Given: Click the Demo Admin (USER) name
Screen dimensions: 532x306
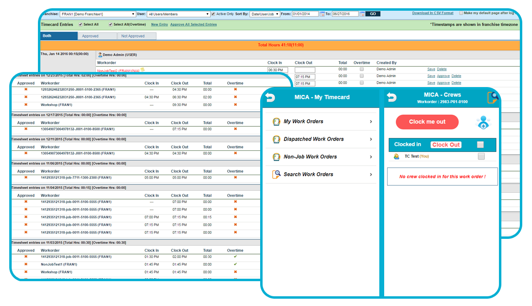Looking at the screenshot, I should click(x=120, y=54).
